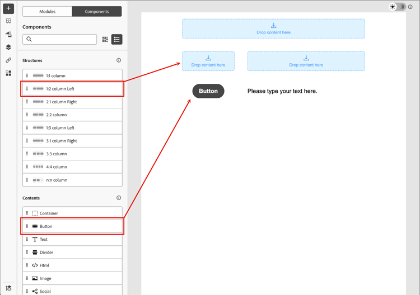Click the code brackets icon of Html
Screen dimensions: 420x295
tap(35, 265)
